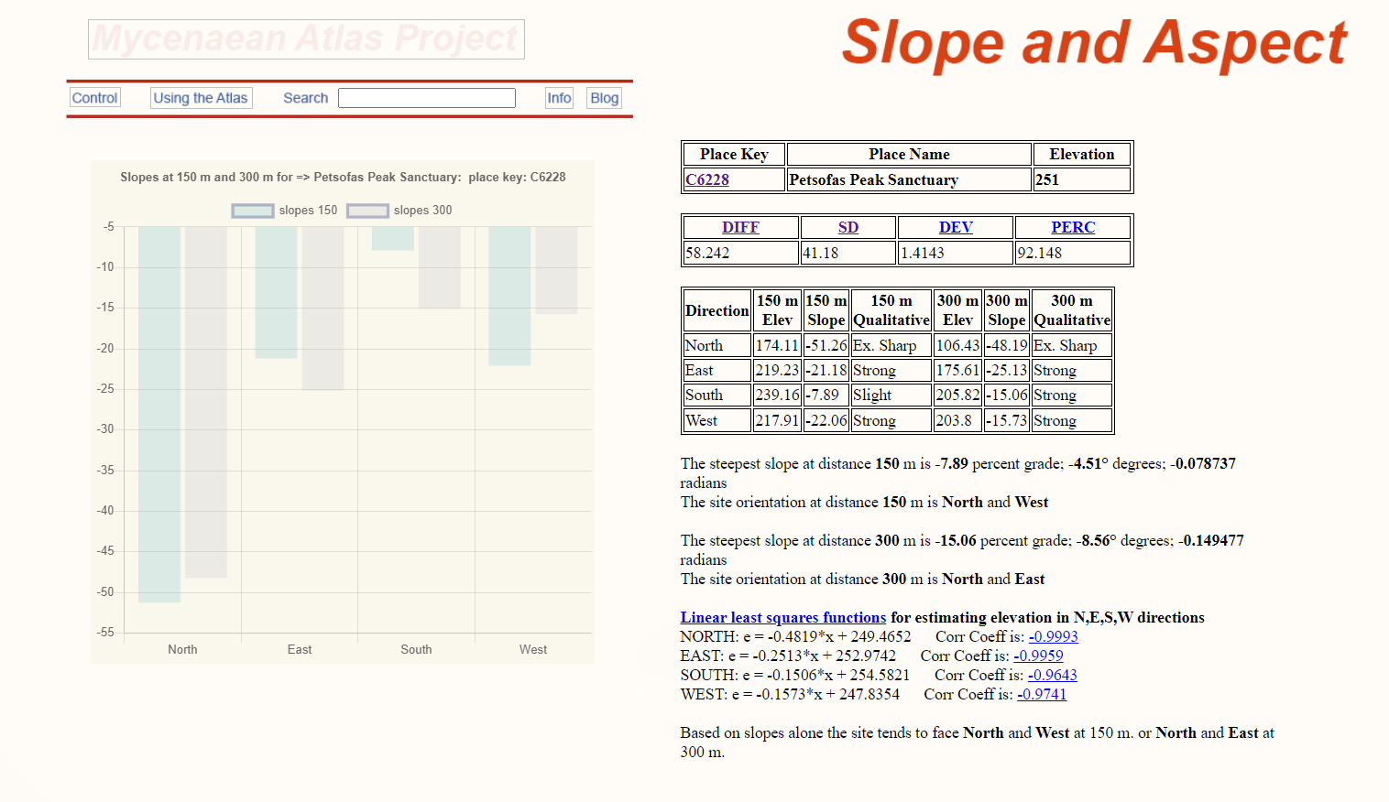Click the Mycenaean Atlas Project logo

click(306, 39)
